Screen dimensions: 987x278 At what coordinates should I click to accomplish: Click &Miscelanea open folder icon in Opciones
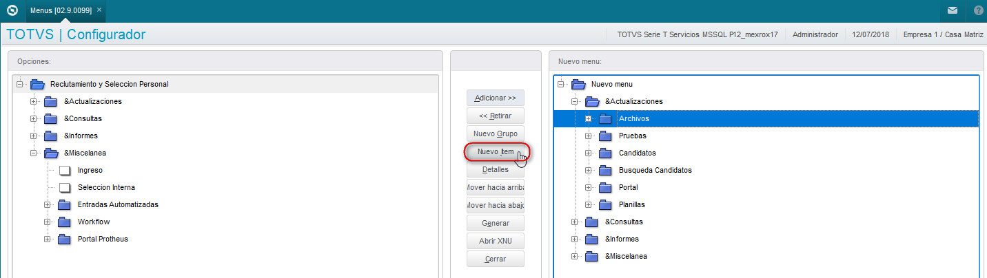pyautogui.click(x=51, y=153)
